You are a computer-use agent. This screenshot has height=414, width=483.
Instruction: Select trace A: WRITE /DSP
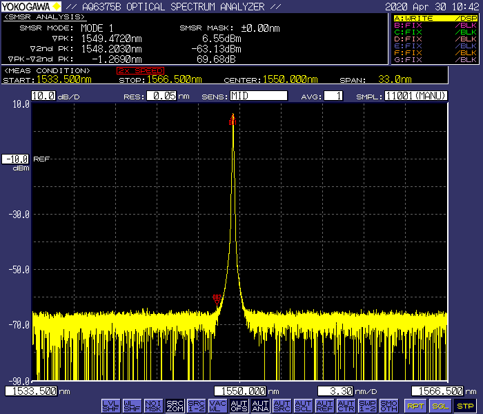435,18
